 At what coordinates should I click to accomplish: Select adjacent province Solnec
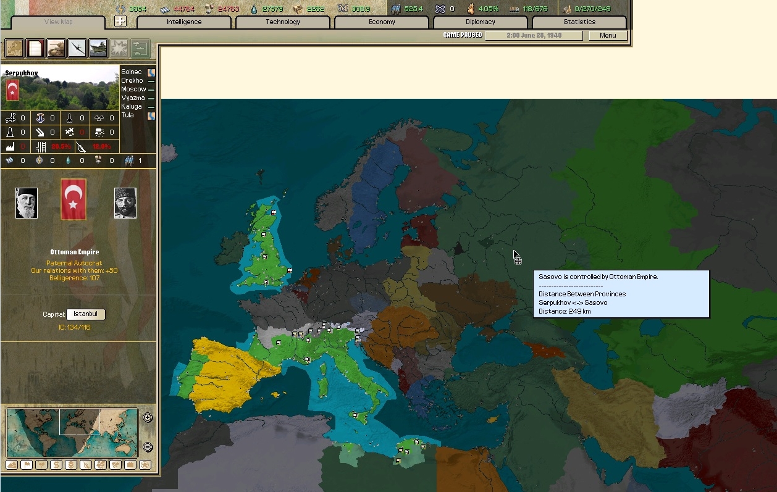tap(132, 72)
